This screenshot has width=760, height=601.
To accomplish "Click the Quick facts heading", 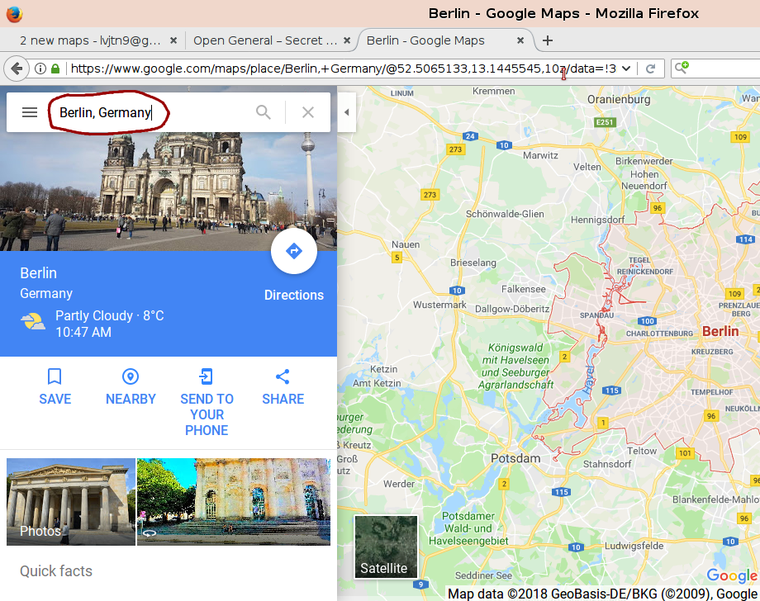I will pyautogui.click(x=55, y=571).
